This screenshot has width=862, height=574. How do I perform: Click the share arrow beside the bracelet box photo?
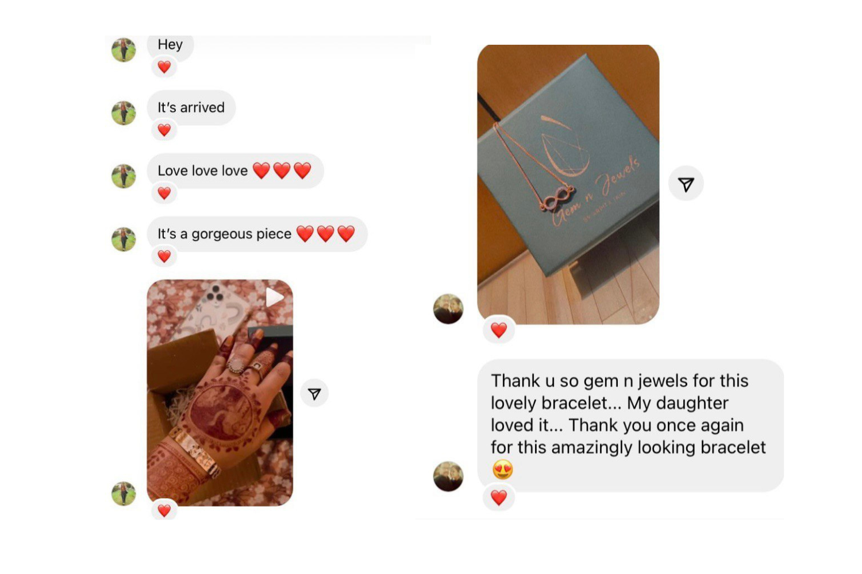(686, 184)
